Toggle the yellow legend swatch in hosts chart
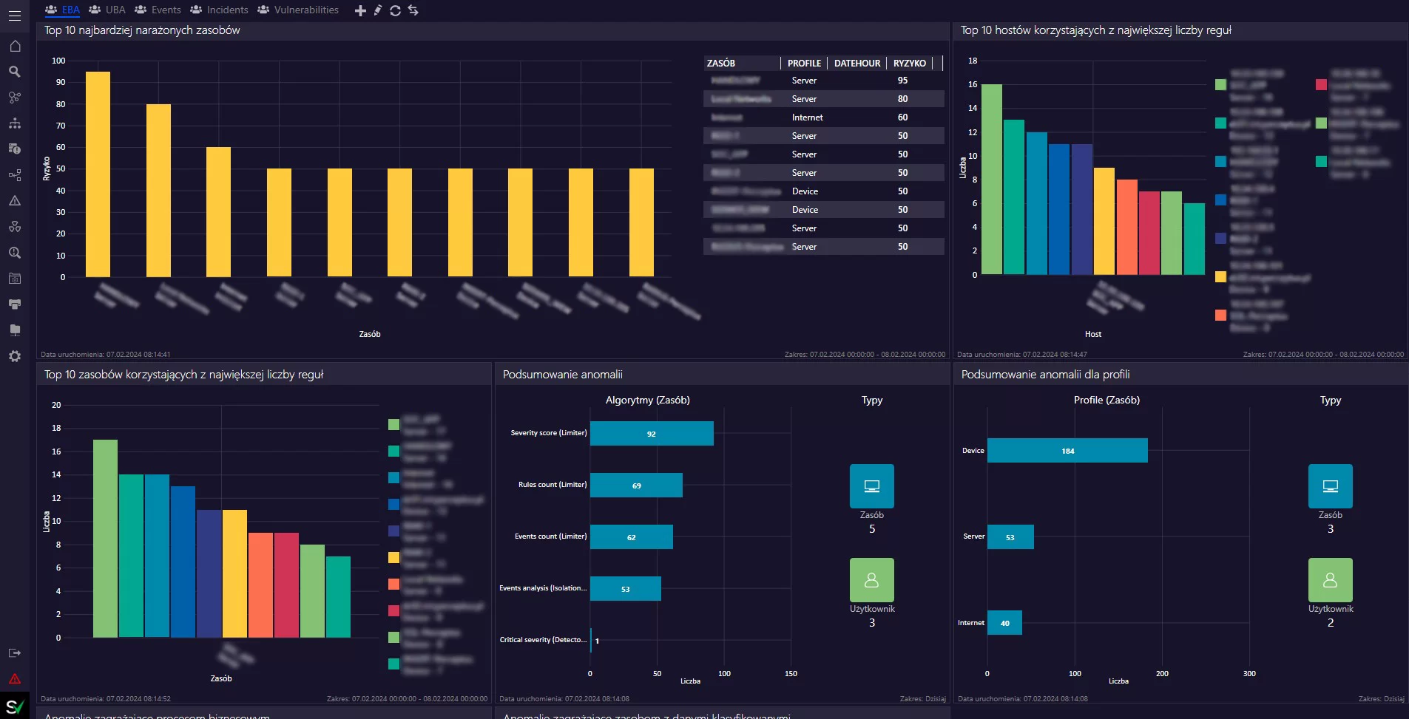 click(1220, 277)
